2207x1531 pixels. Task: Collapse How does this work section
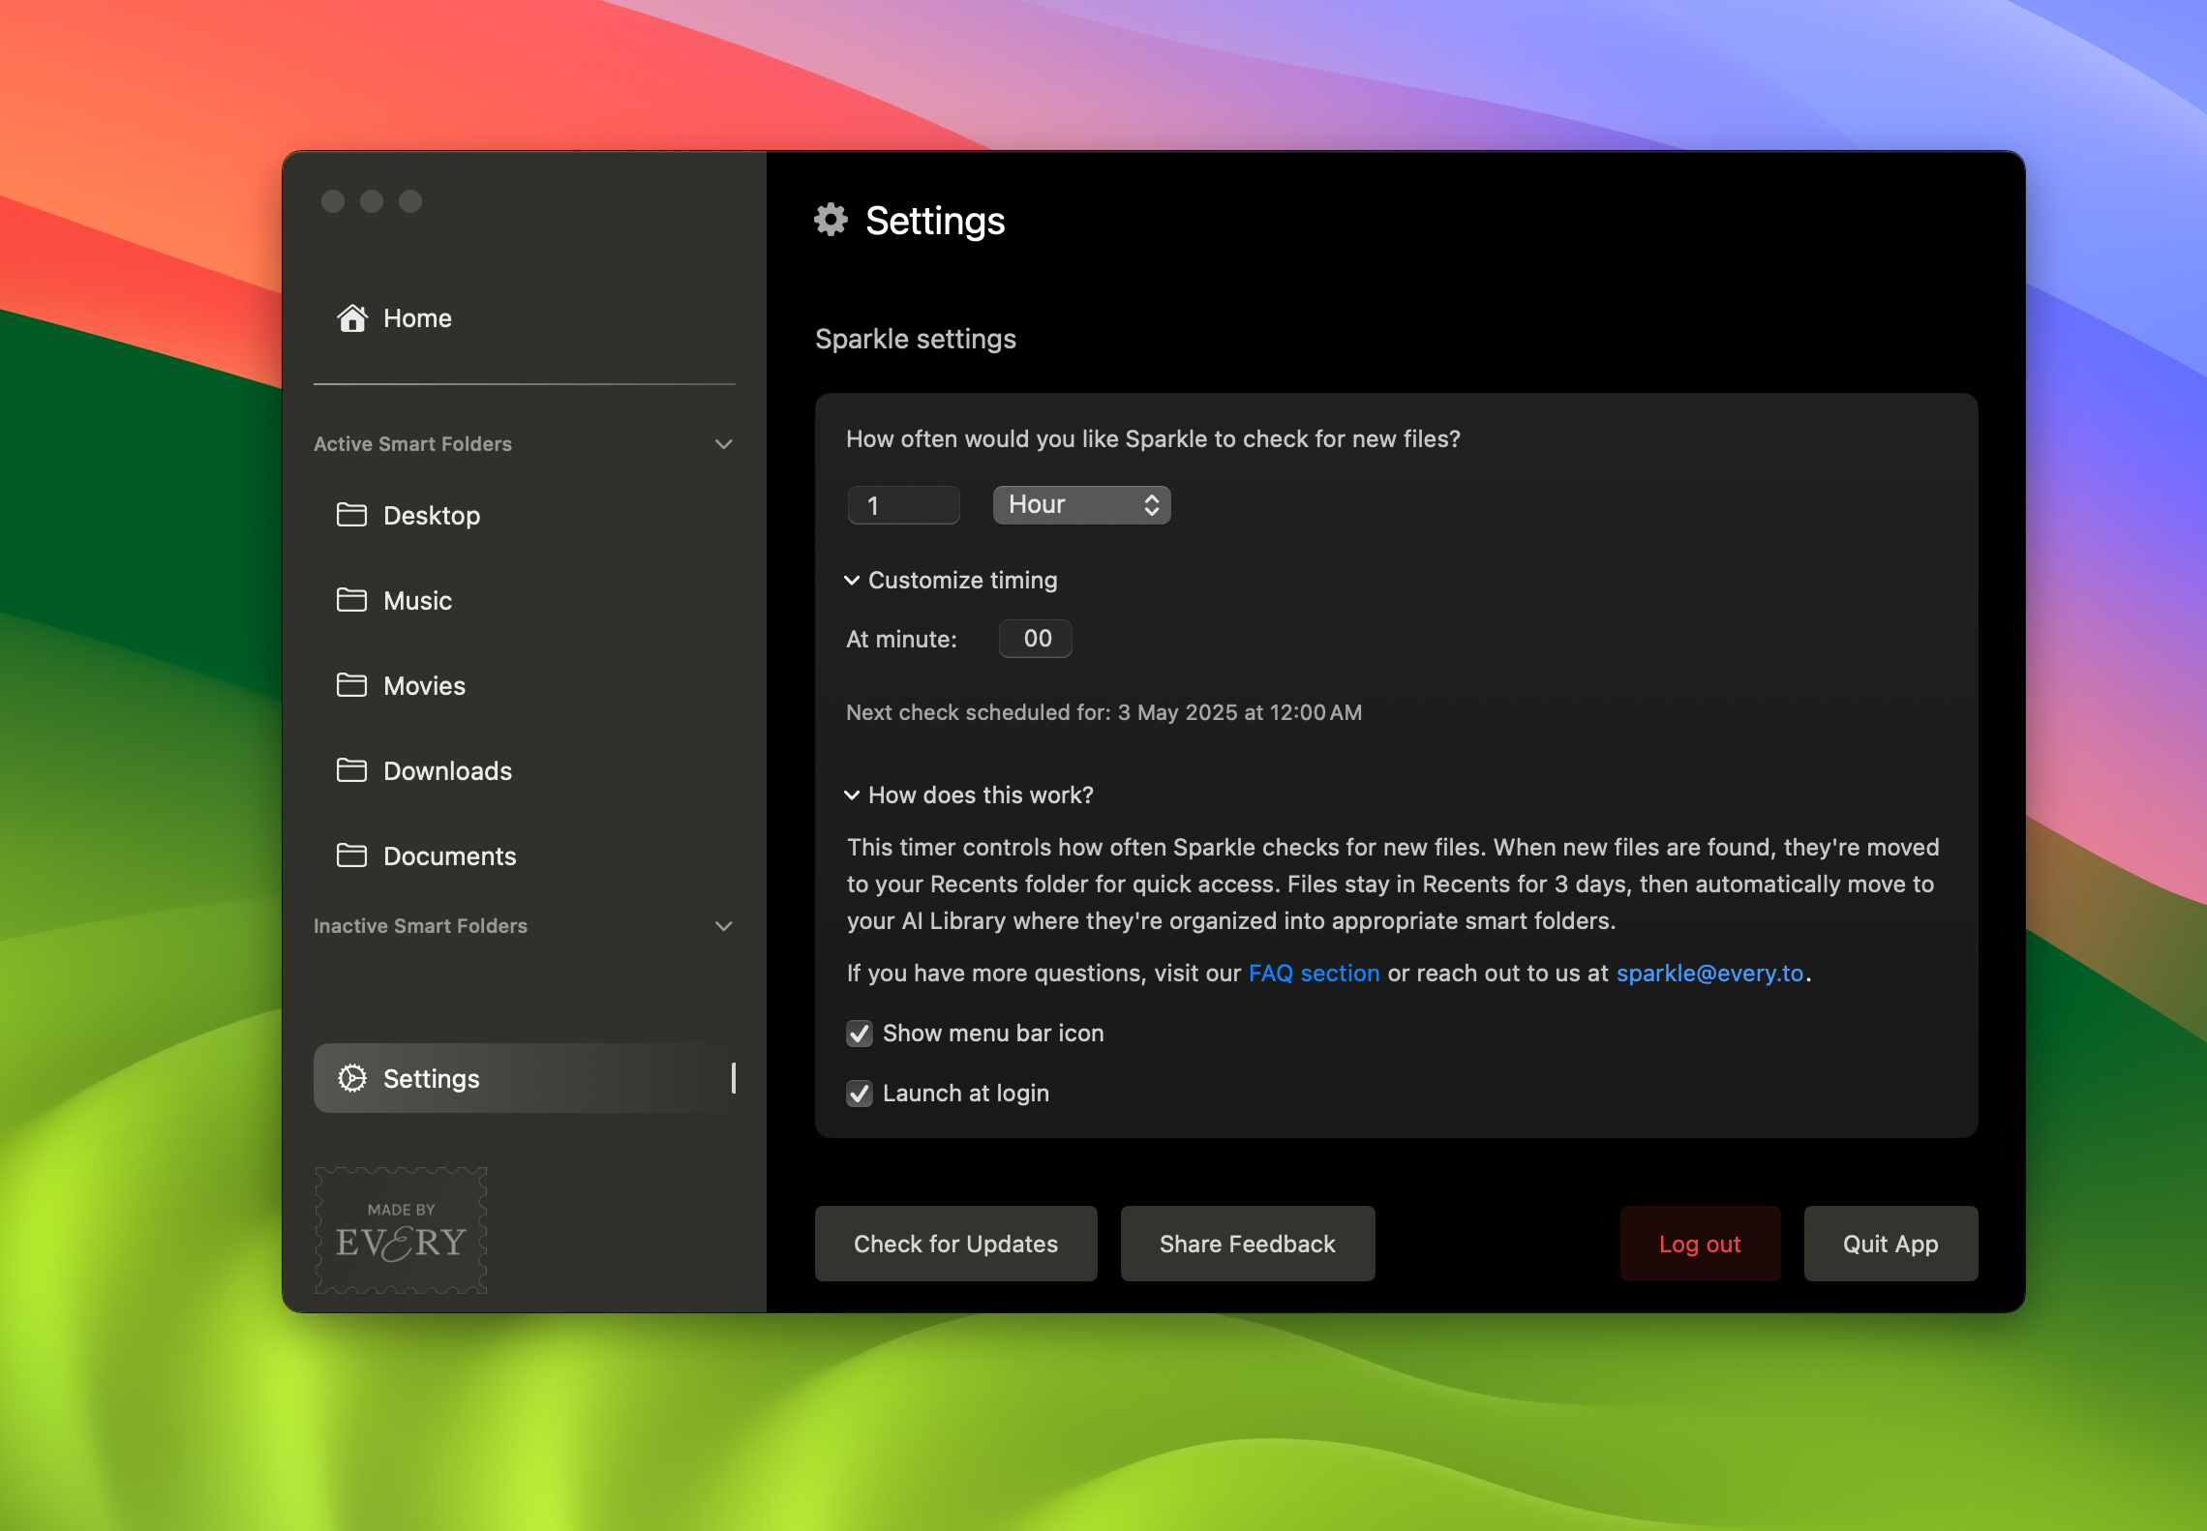(x=852, y=796)
